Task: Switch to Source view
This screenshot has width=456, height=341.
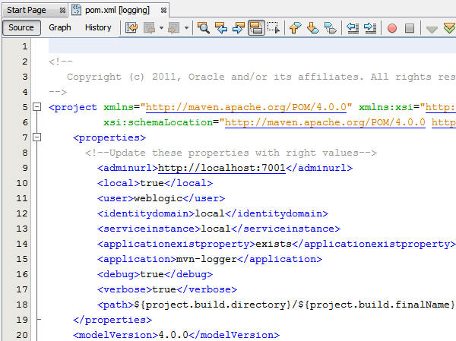Action: pyautogui.click(x=21, y=27)
